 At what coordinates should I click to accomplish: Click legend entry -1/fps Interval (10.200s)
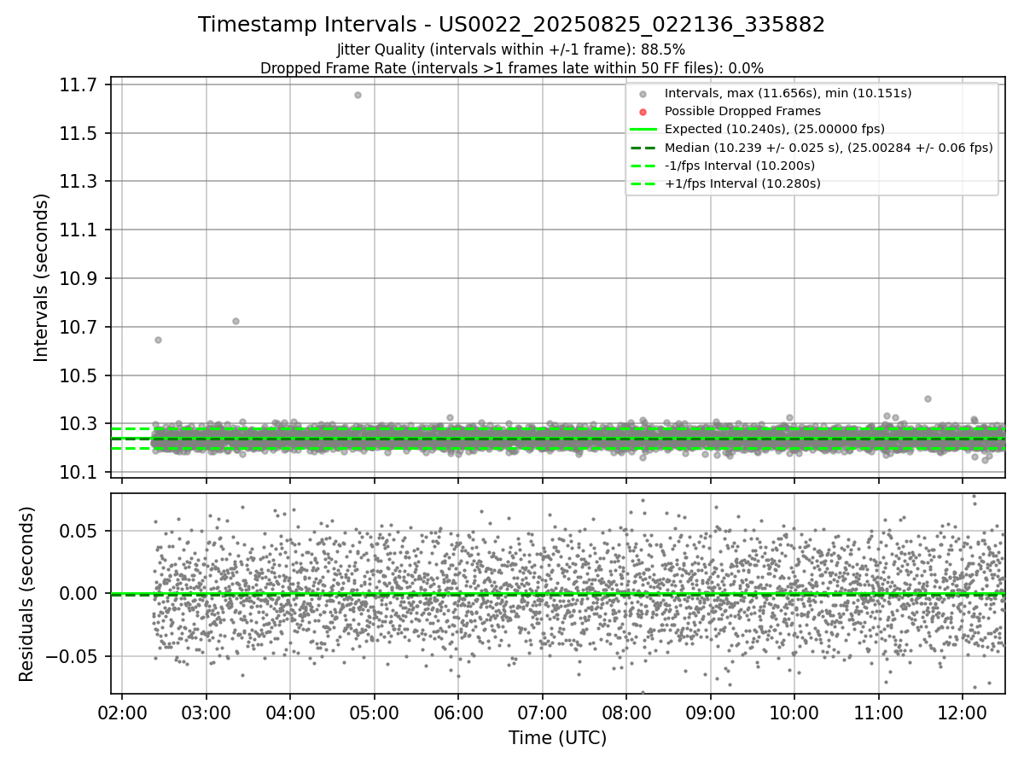click(x=739, y=166)
